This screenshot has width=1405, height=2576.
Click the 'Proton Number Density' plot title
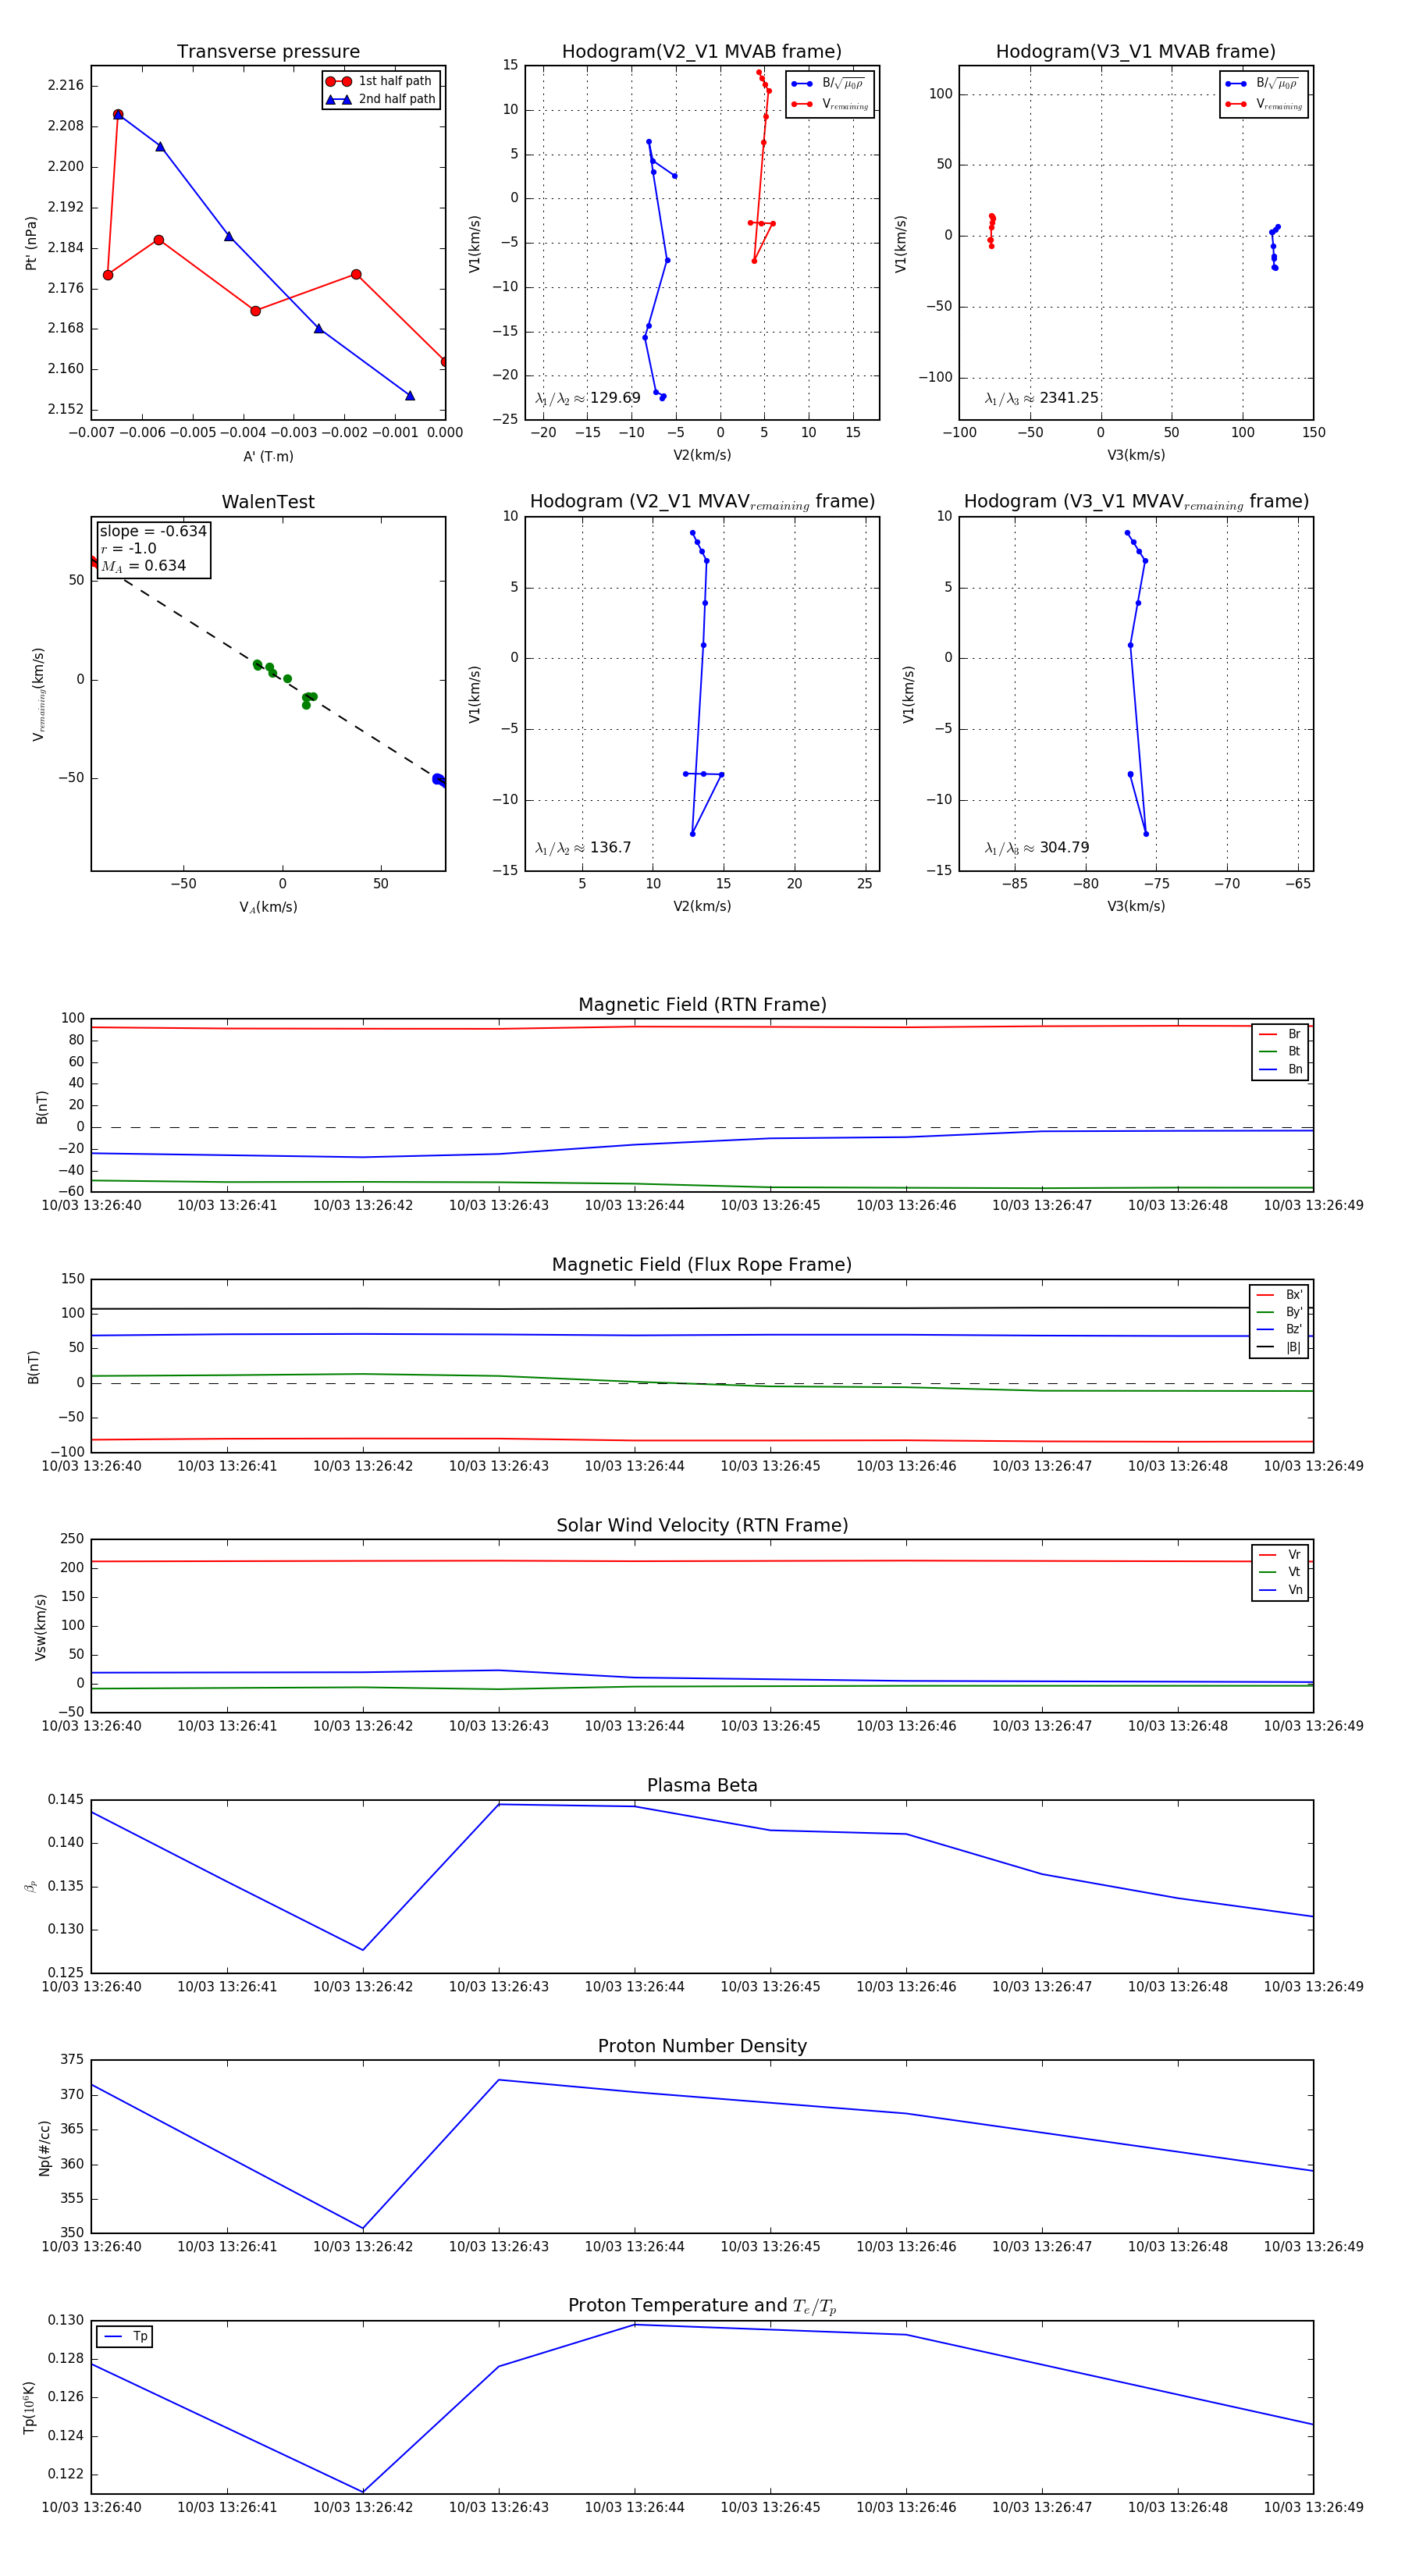point(702,2046)
